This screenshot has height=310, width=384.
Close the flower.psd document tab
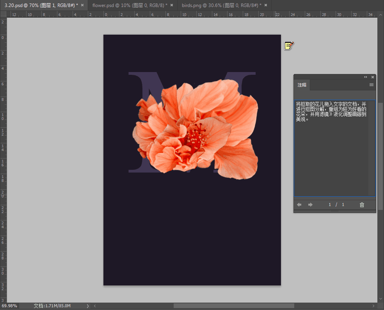pyautogui.click(x=172, y=5)
